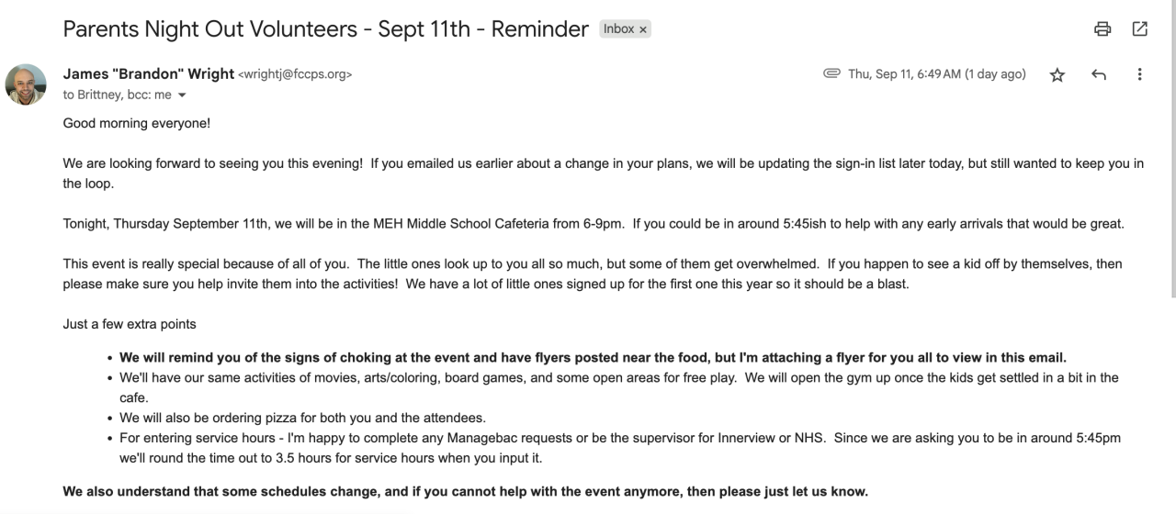Click sender name James "Brandon" Wright
Image resolution: width=1176 pixels, height=514 pixels.
click(x=148, y=74)
